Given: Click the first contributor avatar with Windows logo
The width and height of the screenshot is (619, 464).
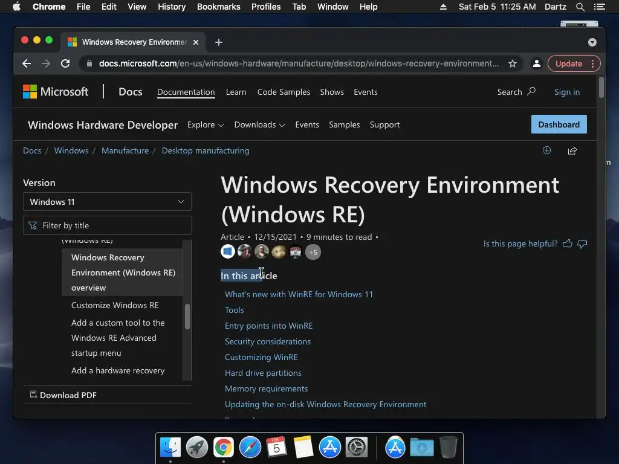Looking at the screenshot, I should point(228,251).
